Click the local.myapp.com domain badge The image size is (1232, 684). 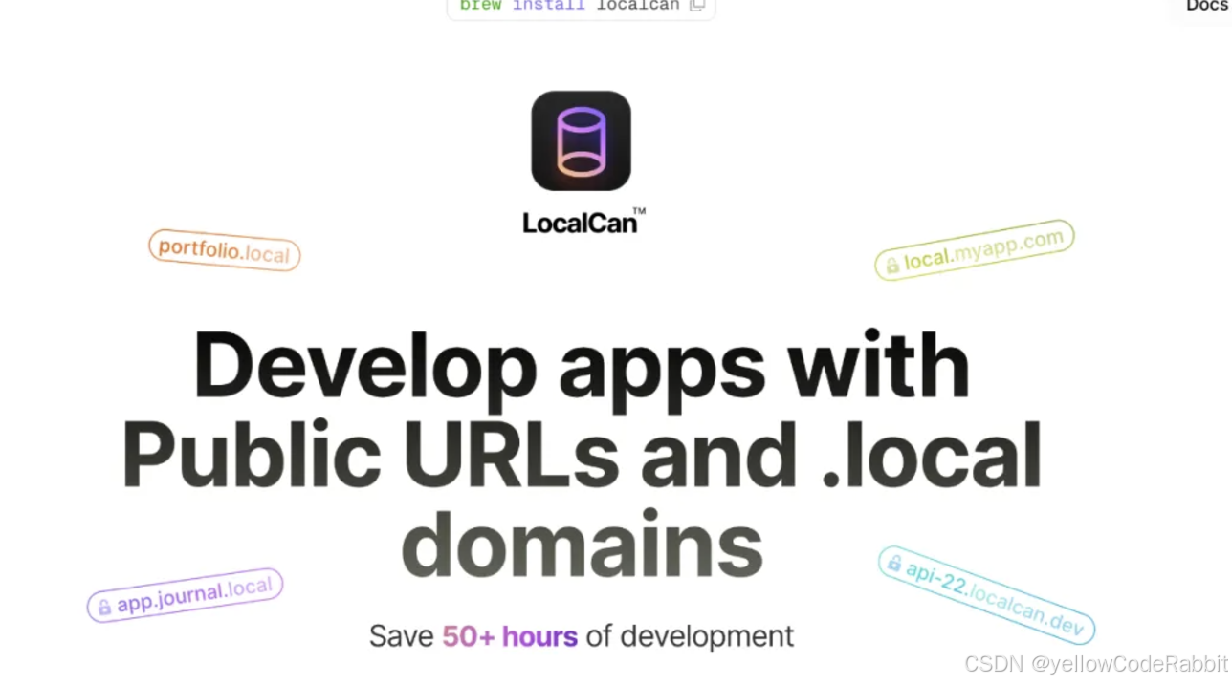click(x=975, y=250)
